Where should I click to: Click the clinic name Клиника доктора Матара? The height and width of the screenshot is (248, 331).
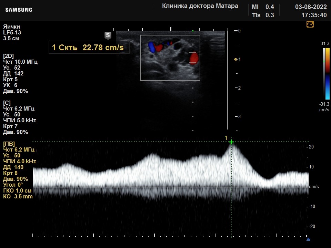click(200, 6)
